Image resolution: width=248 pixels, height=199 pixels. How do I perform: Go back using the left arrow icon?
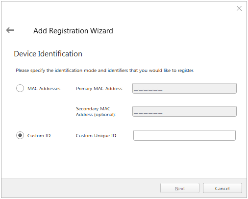10,30
